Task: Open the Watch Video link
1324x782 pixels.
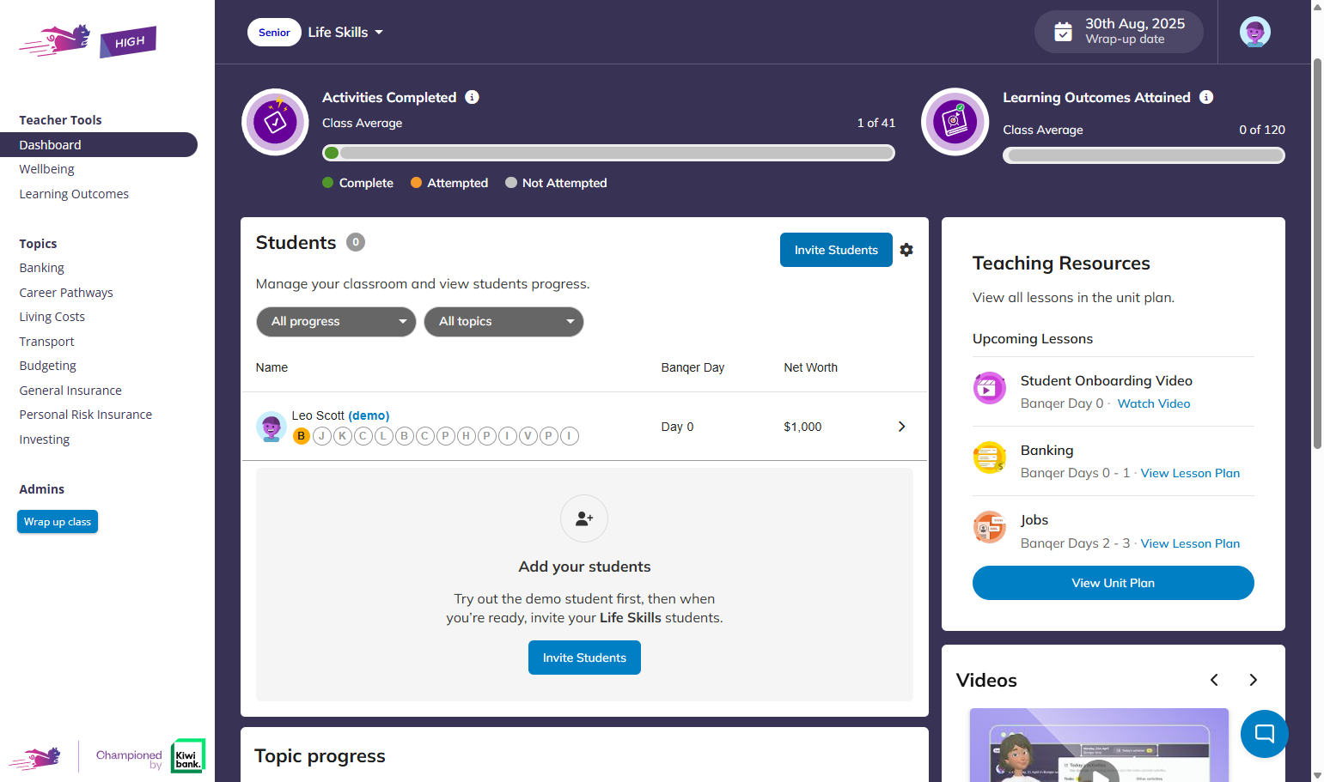Action: (x=1154, y=403)
